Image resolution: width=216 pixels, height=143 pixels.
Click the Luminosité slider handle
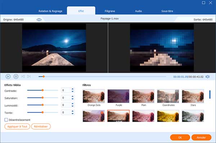click(42, 105)
